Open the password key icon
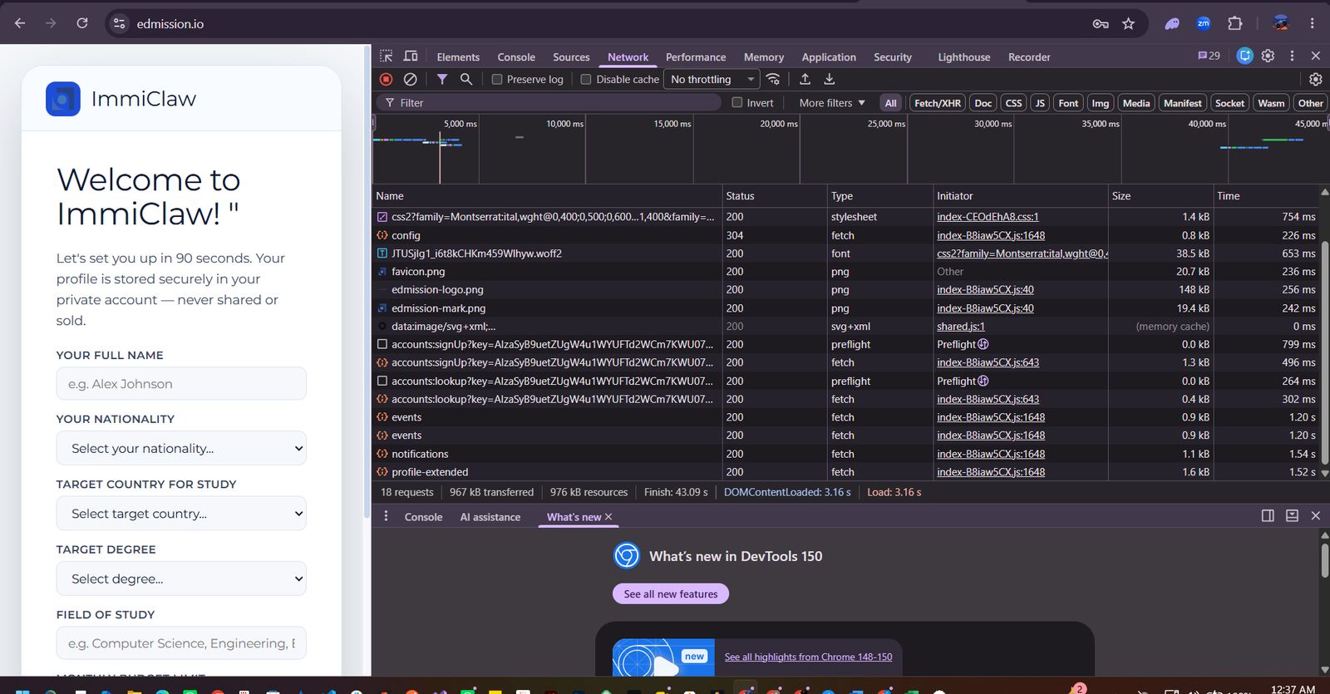This screenshot has height=694, width=1330. pos(1101,23)
